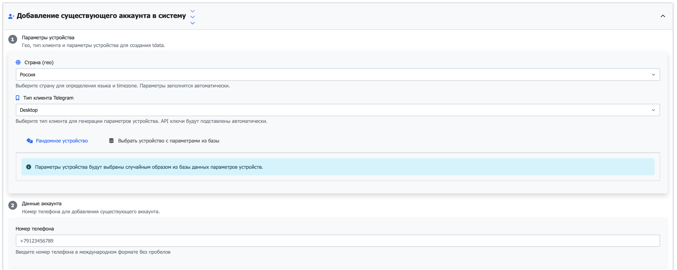Click the phone icon beside Тип клиента Telegram
677x270 pixels.
(18, 98)
